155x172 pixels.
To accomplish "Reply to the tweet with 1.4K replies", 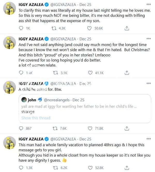I will 21,73.
